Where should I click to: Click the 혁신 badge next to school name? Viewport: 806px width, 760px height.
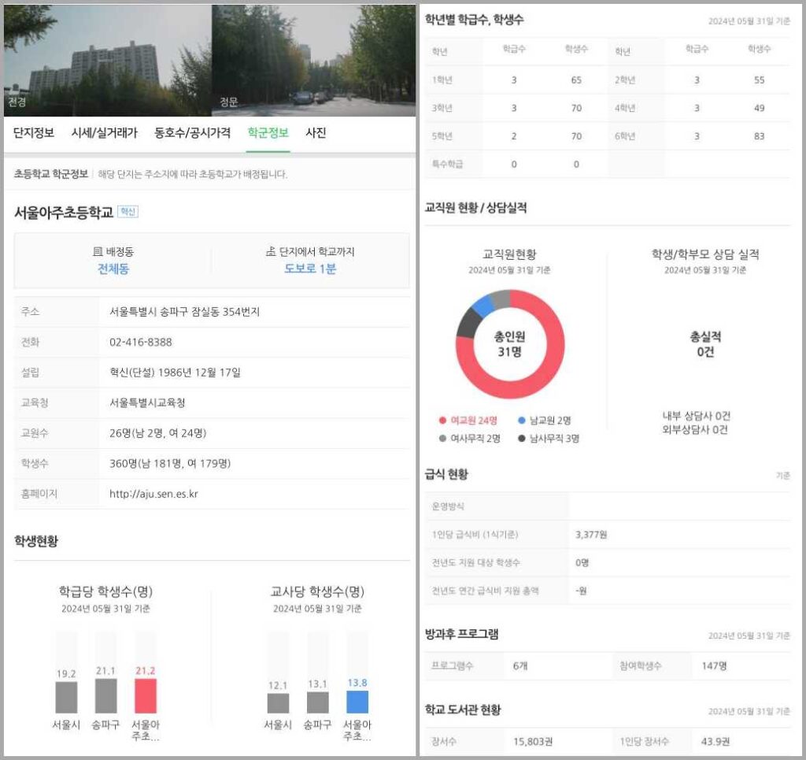pyautogui.click(x=128, y=211)
